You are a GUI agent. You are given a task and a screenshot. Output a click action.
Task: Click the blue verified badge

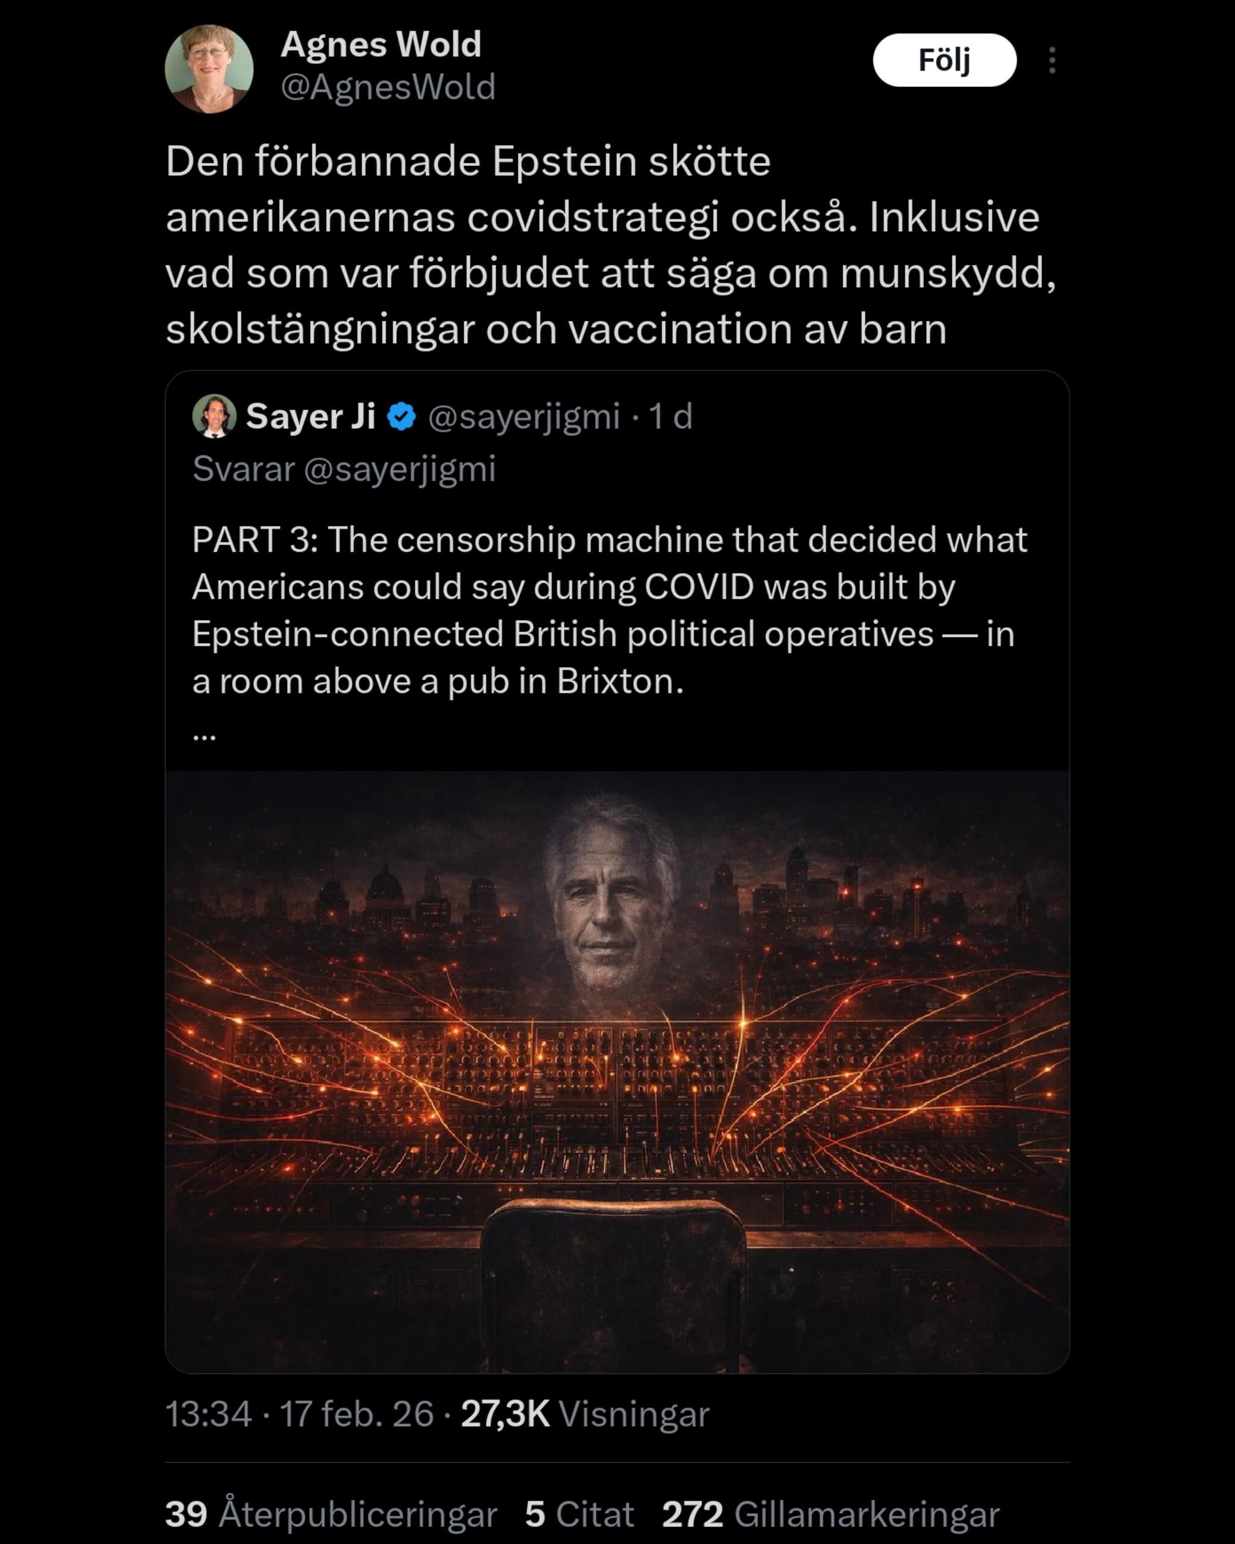pyautogui.click(x=402, y=416)
